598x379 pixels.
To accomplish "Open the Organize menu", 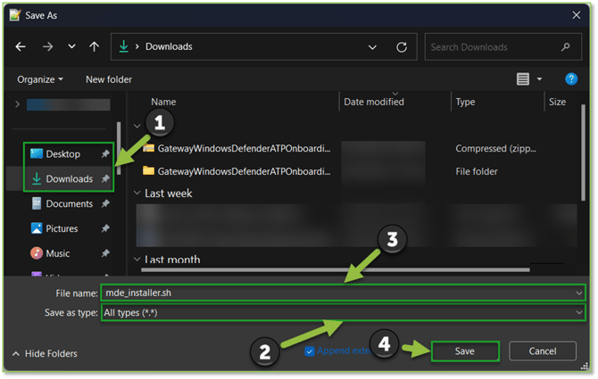I will 41,79.
